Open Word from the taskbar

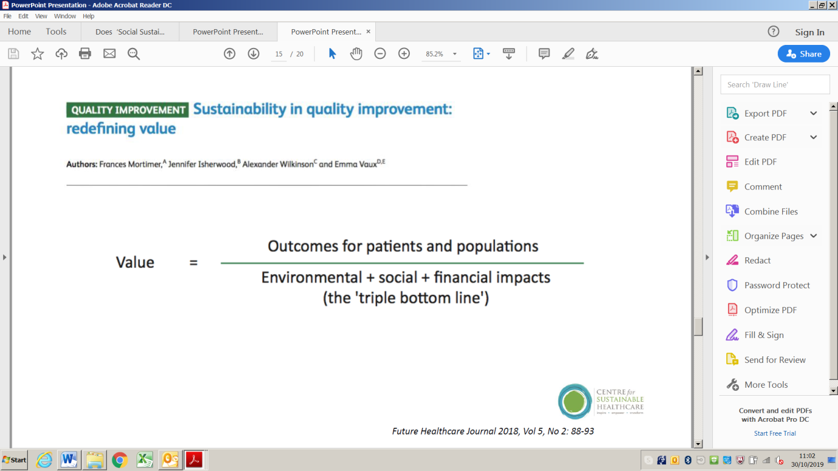click(x=69, y=460)
